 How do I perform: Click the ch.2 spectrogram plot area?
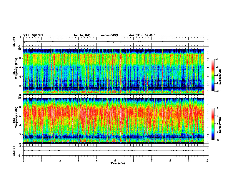coord(114,121)
